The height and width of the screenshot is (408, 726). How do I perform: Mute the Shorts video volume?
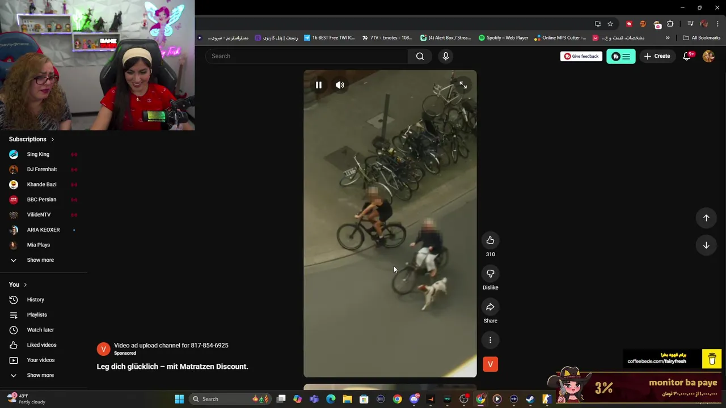coord(340,85)
